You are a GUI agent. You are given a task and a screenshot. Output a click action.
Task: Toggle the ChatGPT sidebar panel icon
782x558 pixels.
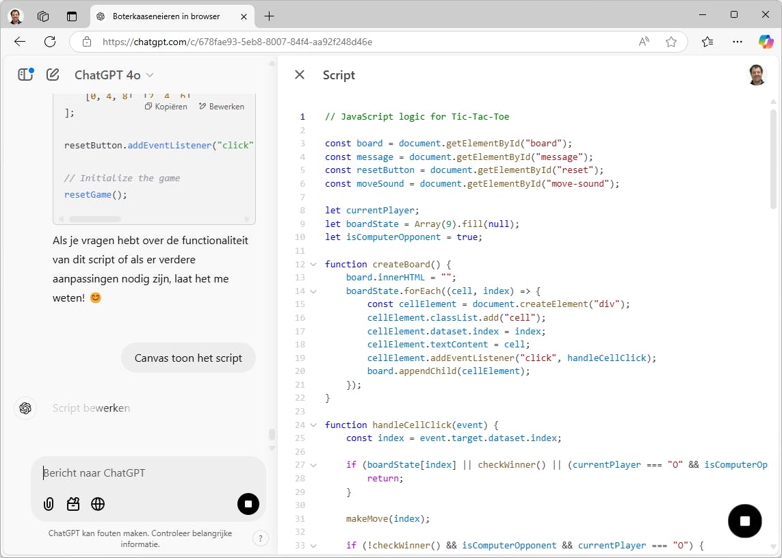[x=25, y=75]
